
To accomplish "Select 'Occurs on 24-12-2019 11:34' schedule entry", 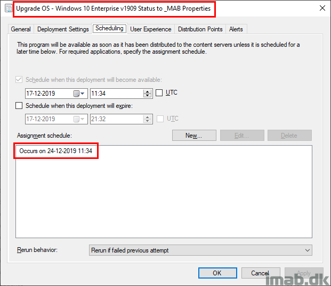I will click(56, 151).
